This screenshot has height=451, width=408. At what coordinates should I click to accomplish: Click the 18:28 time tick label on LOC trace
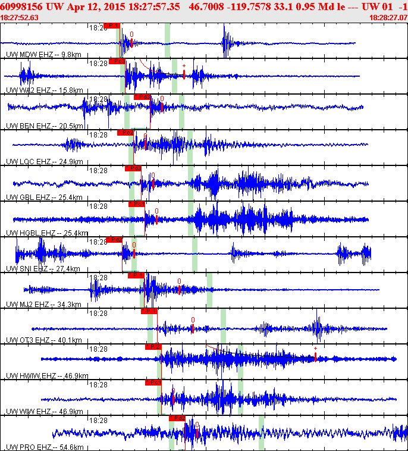pyautogui.click(x=98, y=134)
